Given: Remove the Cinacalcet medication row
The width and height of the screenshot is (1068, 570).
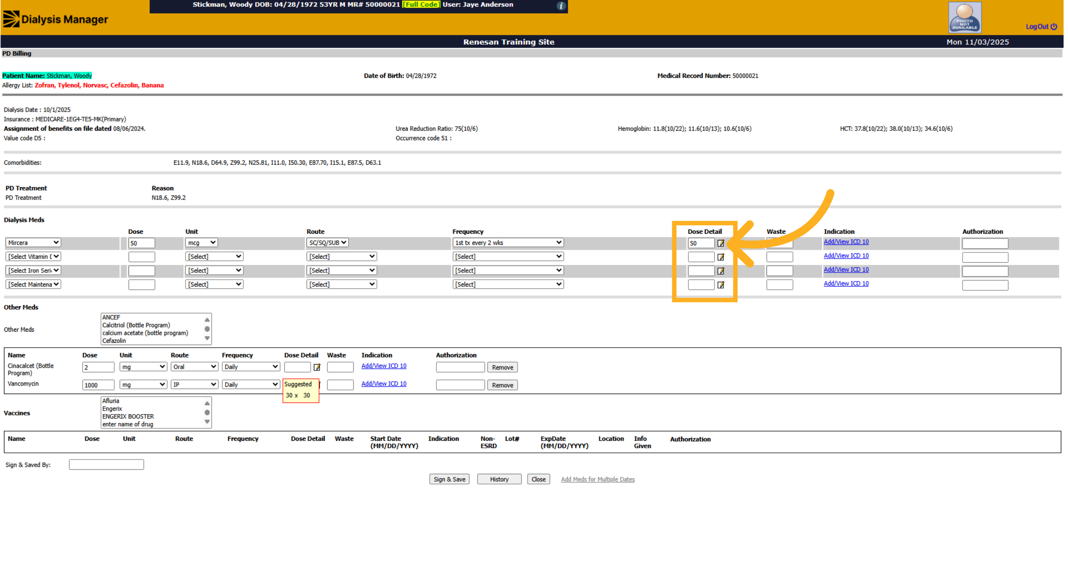Looking at the screenshot, I should (502, 367).
